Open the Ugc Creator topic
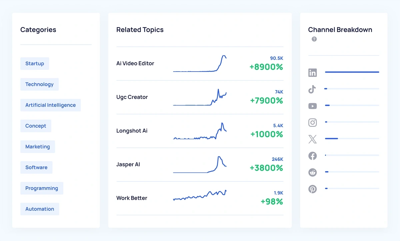The width and height of the screenshot is (400, 241). point(132,97)
